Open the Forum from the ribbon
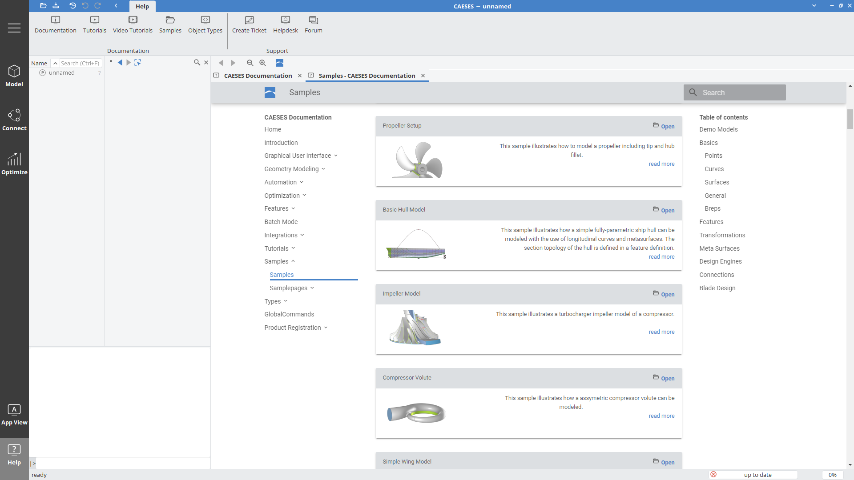The height and width of the screenshot is (480, 854). (314, 25)
